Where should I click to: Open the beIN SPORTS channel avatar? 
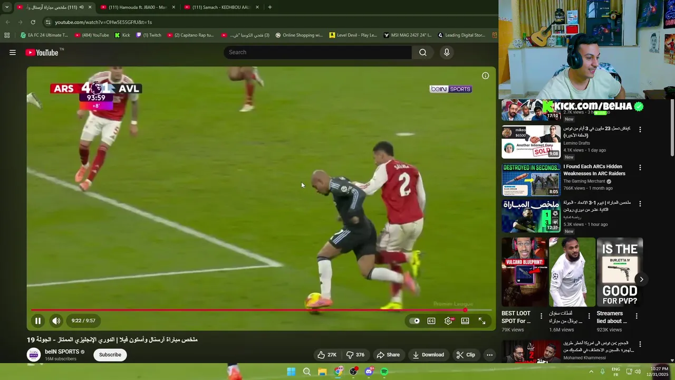(x=34, y=355)
